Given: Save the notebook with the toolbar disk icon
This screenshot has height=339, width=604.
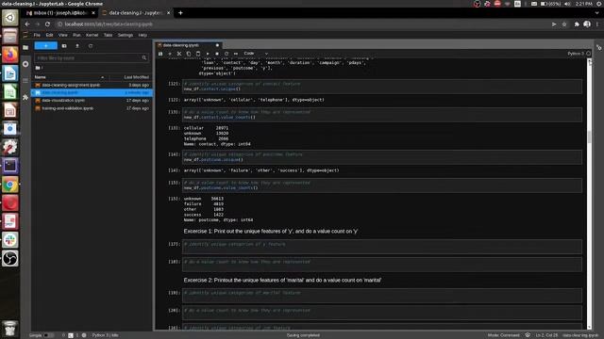Looking at the screenshot, I should pyautogui.click(x=160, y=54).
